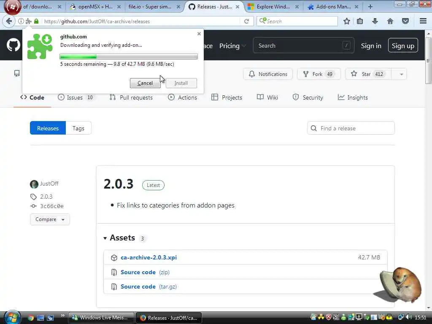Image resolution: width=432 pixels, height=324 pixels.
Task: Reload the page with the refresh icon
Action: pyautogui.click(x=246, y=21)
